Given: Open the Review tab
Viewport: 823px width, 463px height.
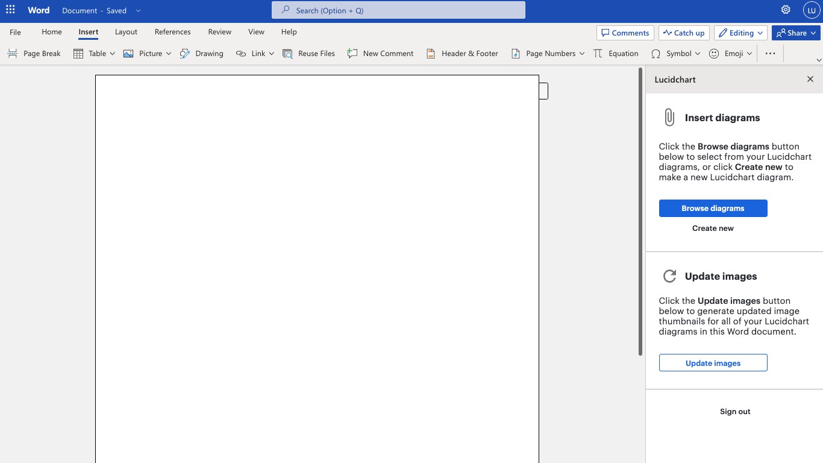Looking at the screenshot, I should 220,32.
